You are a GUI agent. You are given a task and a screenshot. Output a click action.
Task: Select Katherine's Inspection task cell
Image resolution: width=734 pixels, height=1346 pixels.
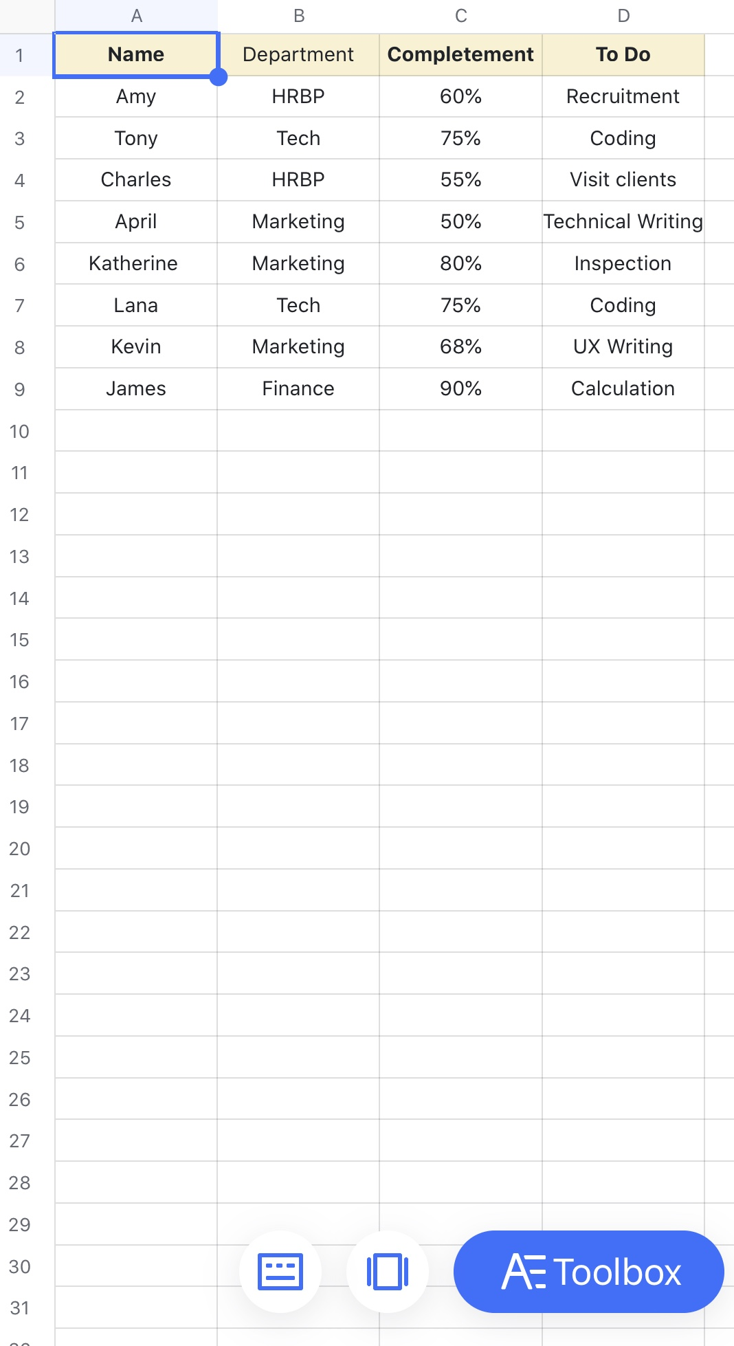click(623, 263)
